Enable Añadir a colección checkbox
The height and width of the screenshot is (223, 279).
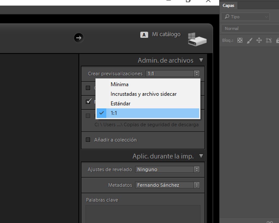pos(88,140)
